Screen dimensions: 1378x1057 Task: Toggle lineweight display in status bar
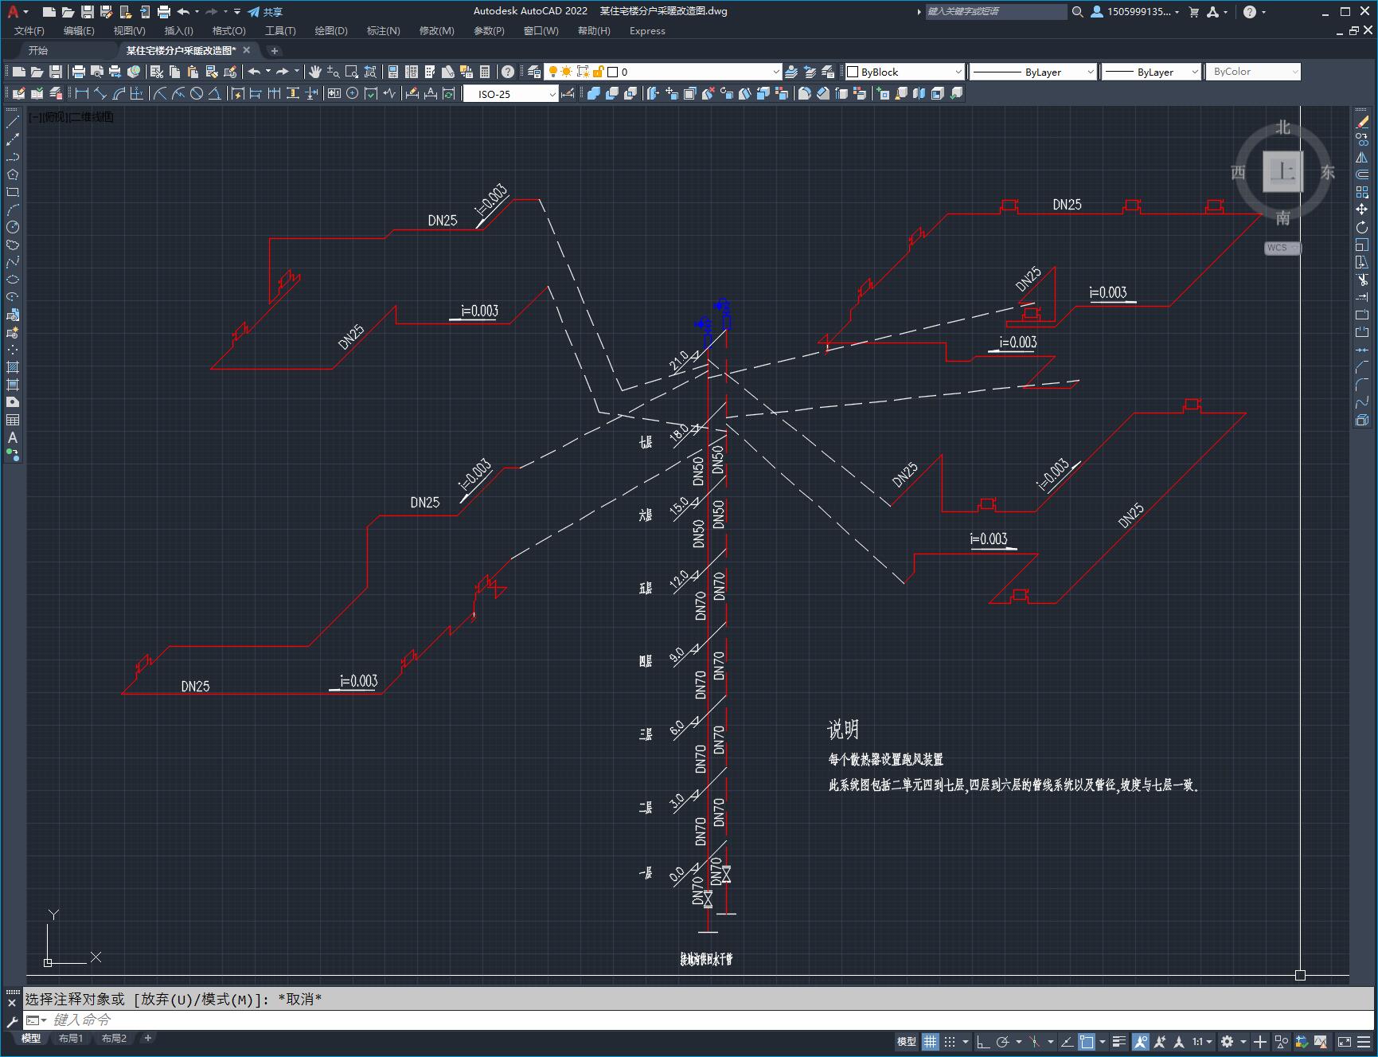pyautogui.click(x=1119, y=1041)
